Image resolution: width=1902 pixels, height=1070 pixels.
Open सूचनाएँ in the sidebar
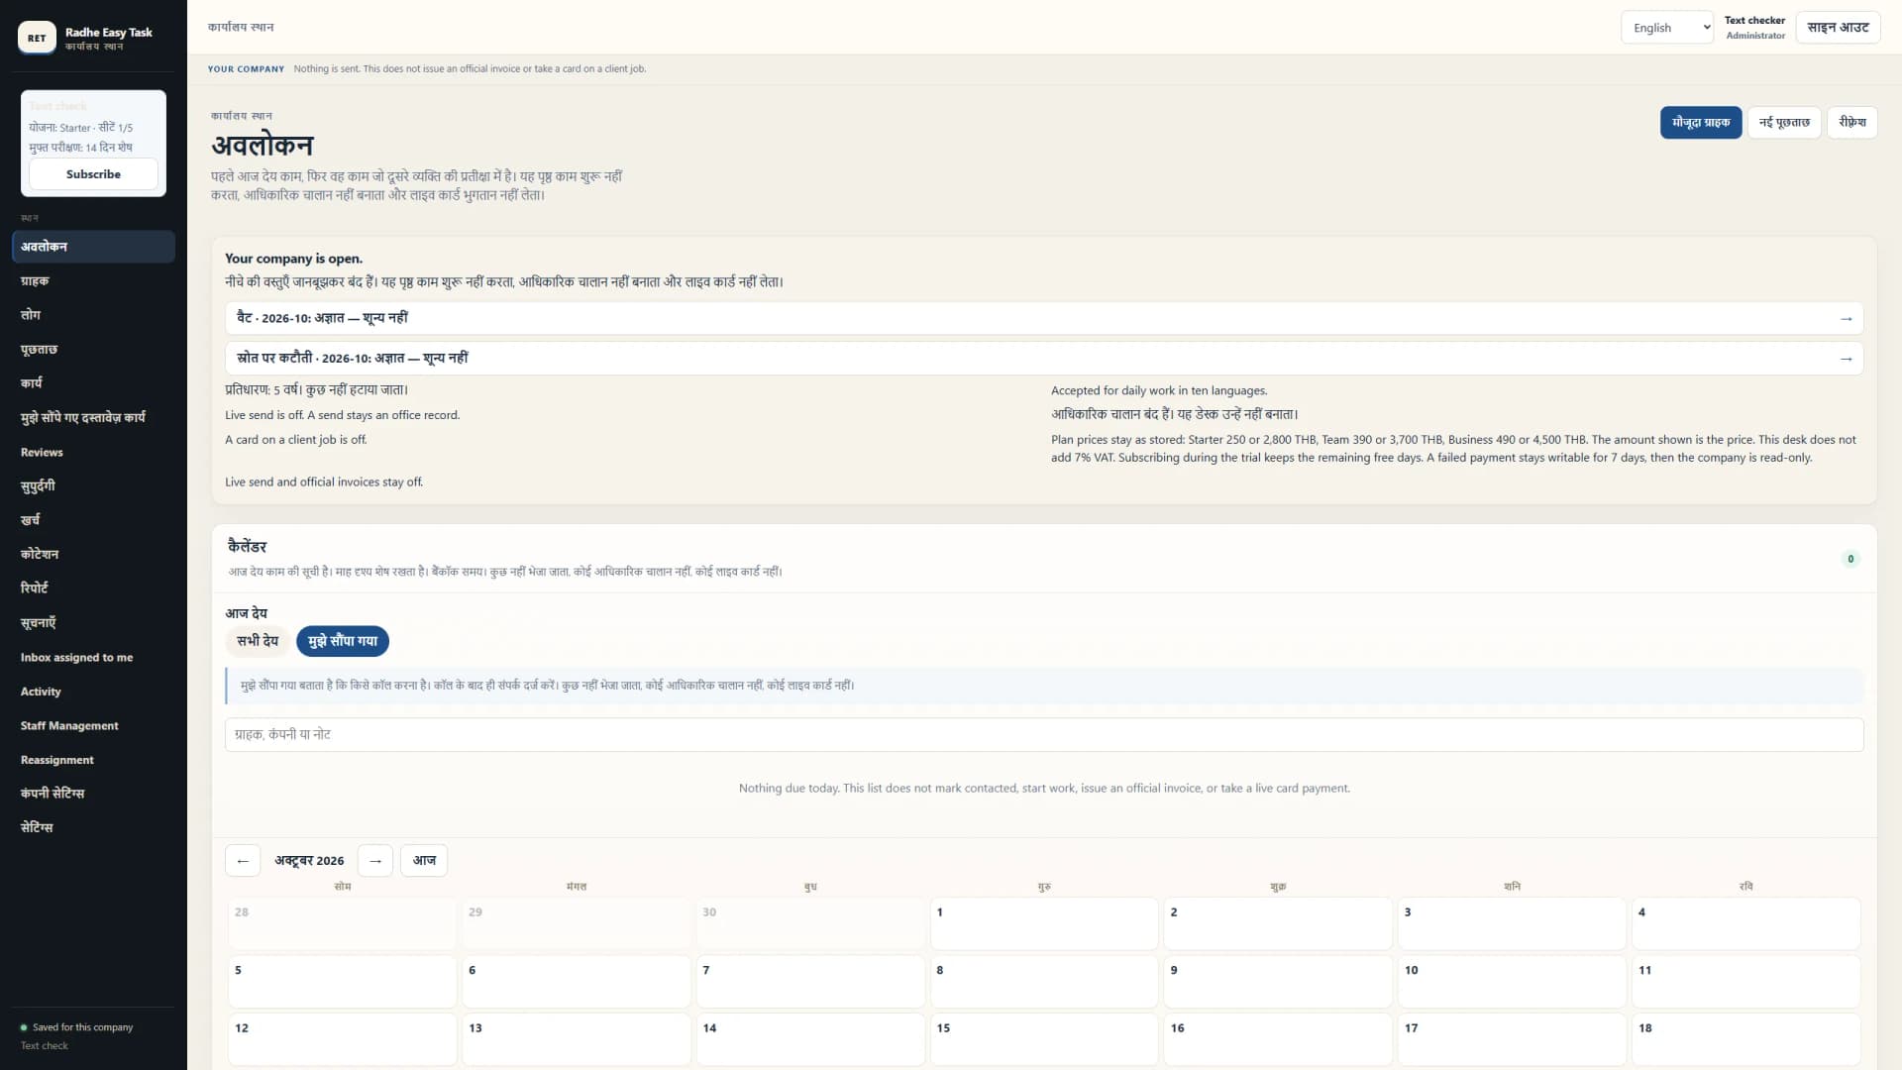point(93,623)
